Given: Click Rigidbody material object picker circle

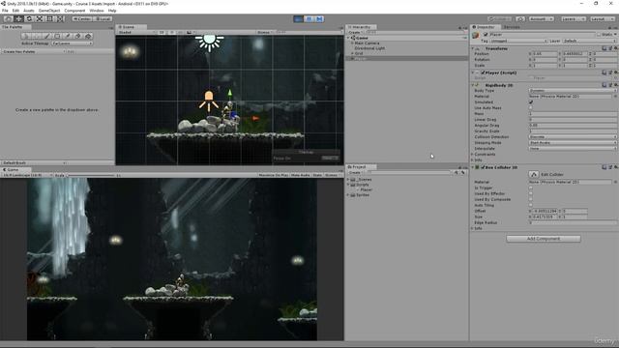Looking at the screenshot, I should click(615, 97).
